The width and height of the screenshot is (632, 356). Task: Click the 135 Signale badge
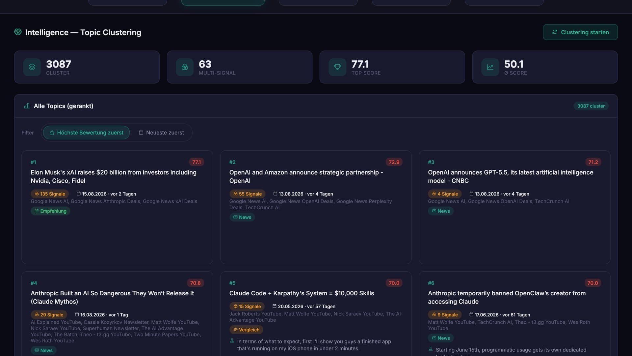point(50,194)
